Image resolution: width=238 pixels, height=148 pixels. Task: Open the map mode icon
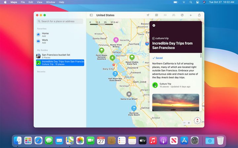point(156,15)
